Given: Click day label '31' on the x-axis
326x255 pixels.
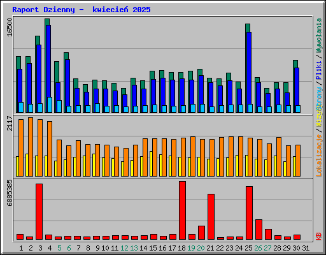Looking at the screenshot, I should [306, 248].
